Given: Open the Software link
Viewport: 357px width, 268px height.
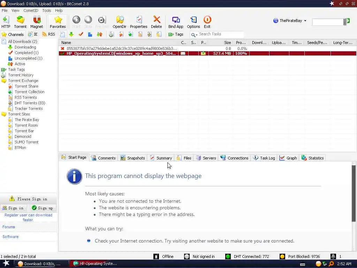Looking at the screenshot, I should coord(10,237).
